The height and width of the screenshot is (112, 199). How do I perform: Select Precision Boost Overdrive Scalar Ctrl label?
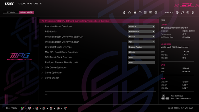click(x=64, y=37)
